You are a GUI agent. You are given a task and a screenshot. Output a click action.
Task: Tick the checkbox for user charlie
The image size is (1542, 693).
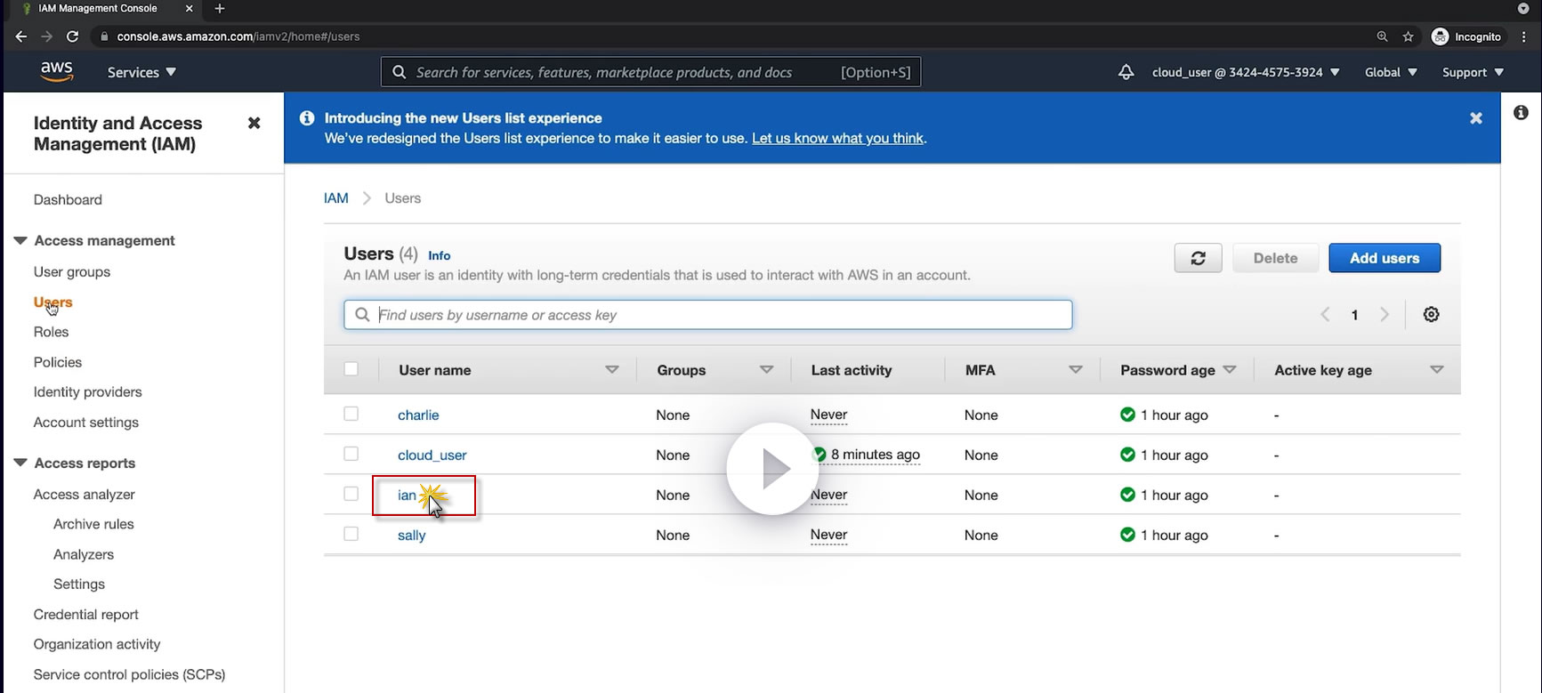tap(351, 414)
